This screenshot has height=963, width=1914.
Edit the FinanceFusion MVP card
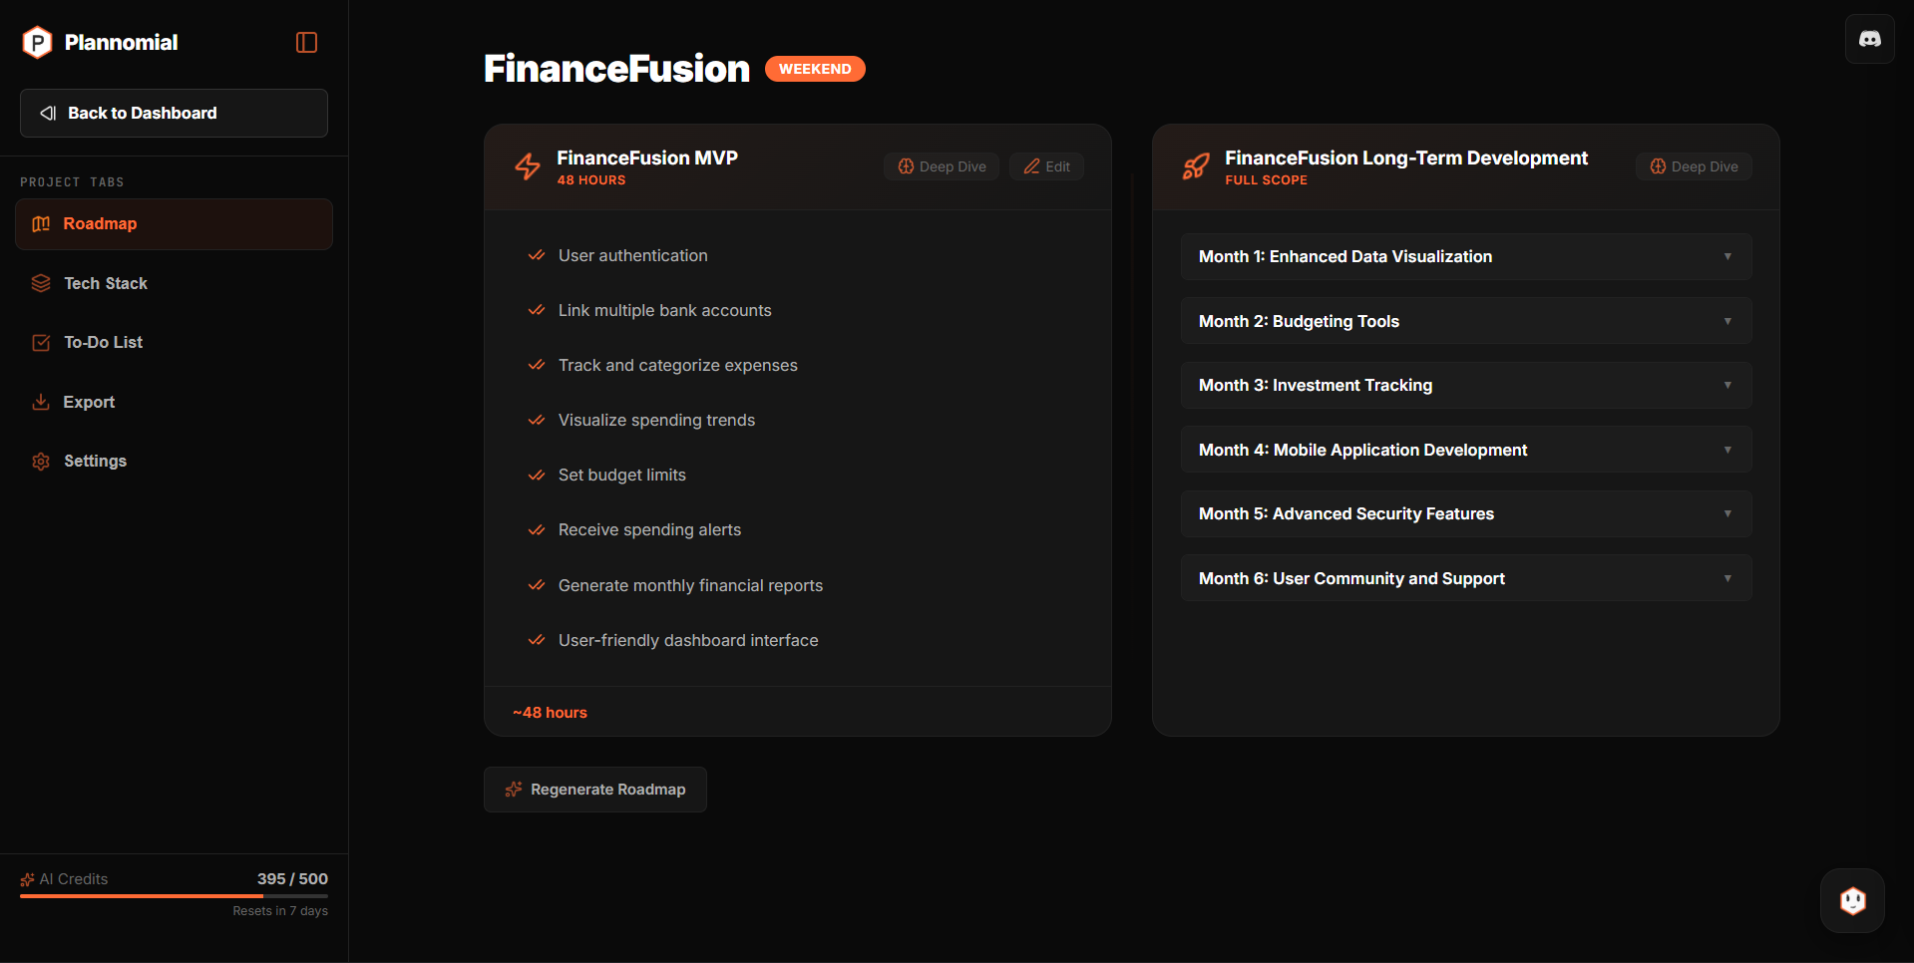tap(1046, 166)
